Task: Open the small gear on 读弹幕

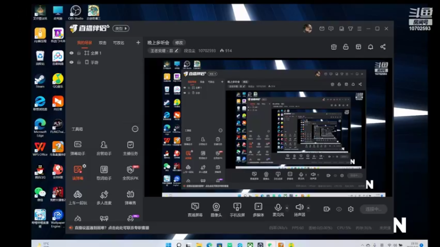Action: pyautogui.click(x=84, y=166)
